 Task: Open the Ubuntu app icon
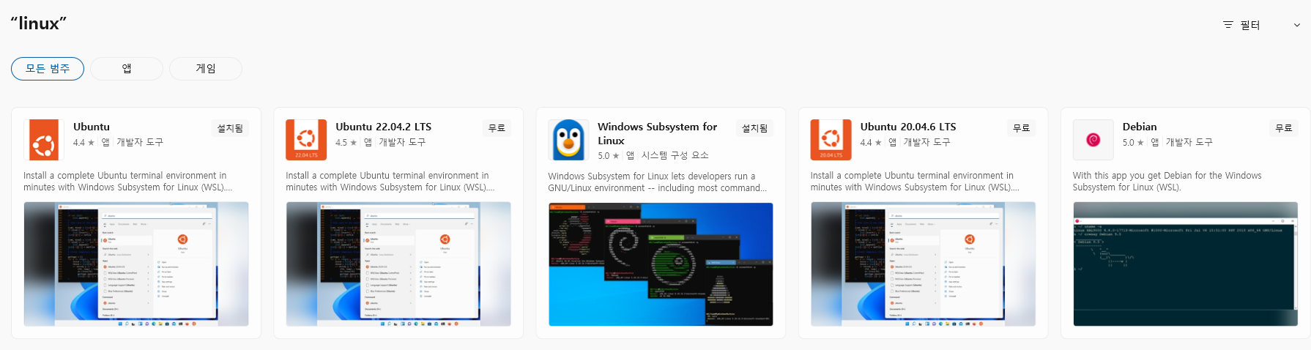[x=44, y=140]
